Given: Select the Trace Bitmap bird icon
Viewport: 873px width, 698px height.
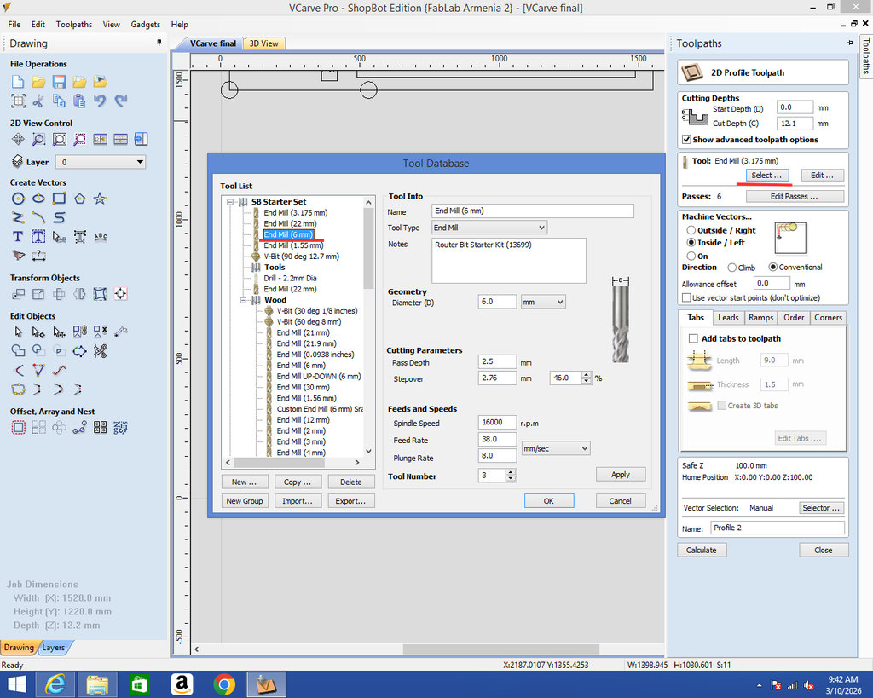Looking at the screenshot, I should pyautogui.click(x=18, y=256).
